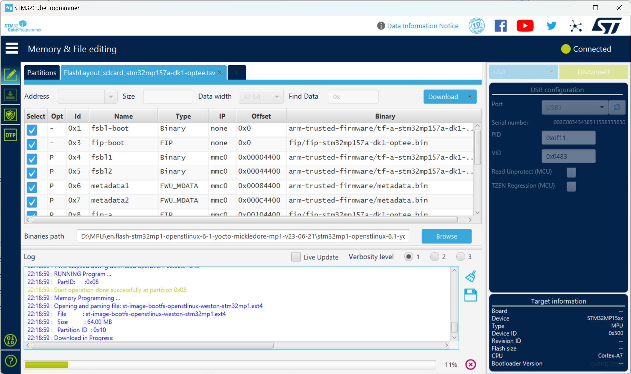The image size is (631, 374).
Task: Add a new tab with plus
Action: [237, 73]
